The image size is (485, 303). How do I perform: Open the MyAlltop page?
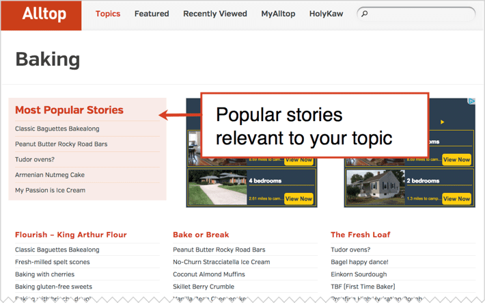278,14
